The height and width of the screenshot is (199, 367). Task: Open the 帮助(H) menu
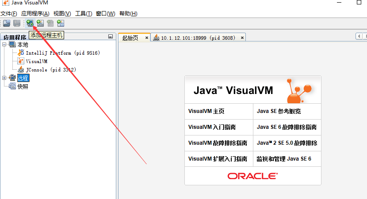click(x=128, y=14)
